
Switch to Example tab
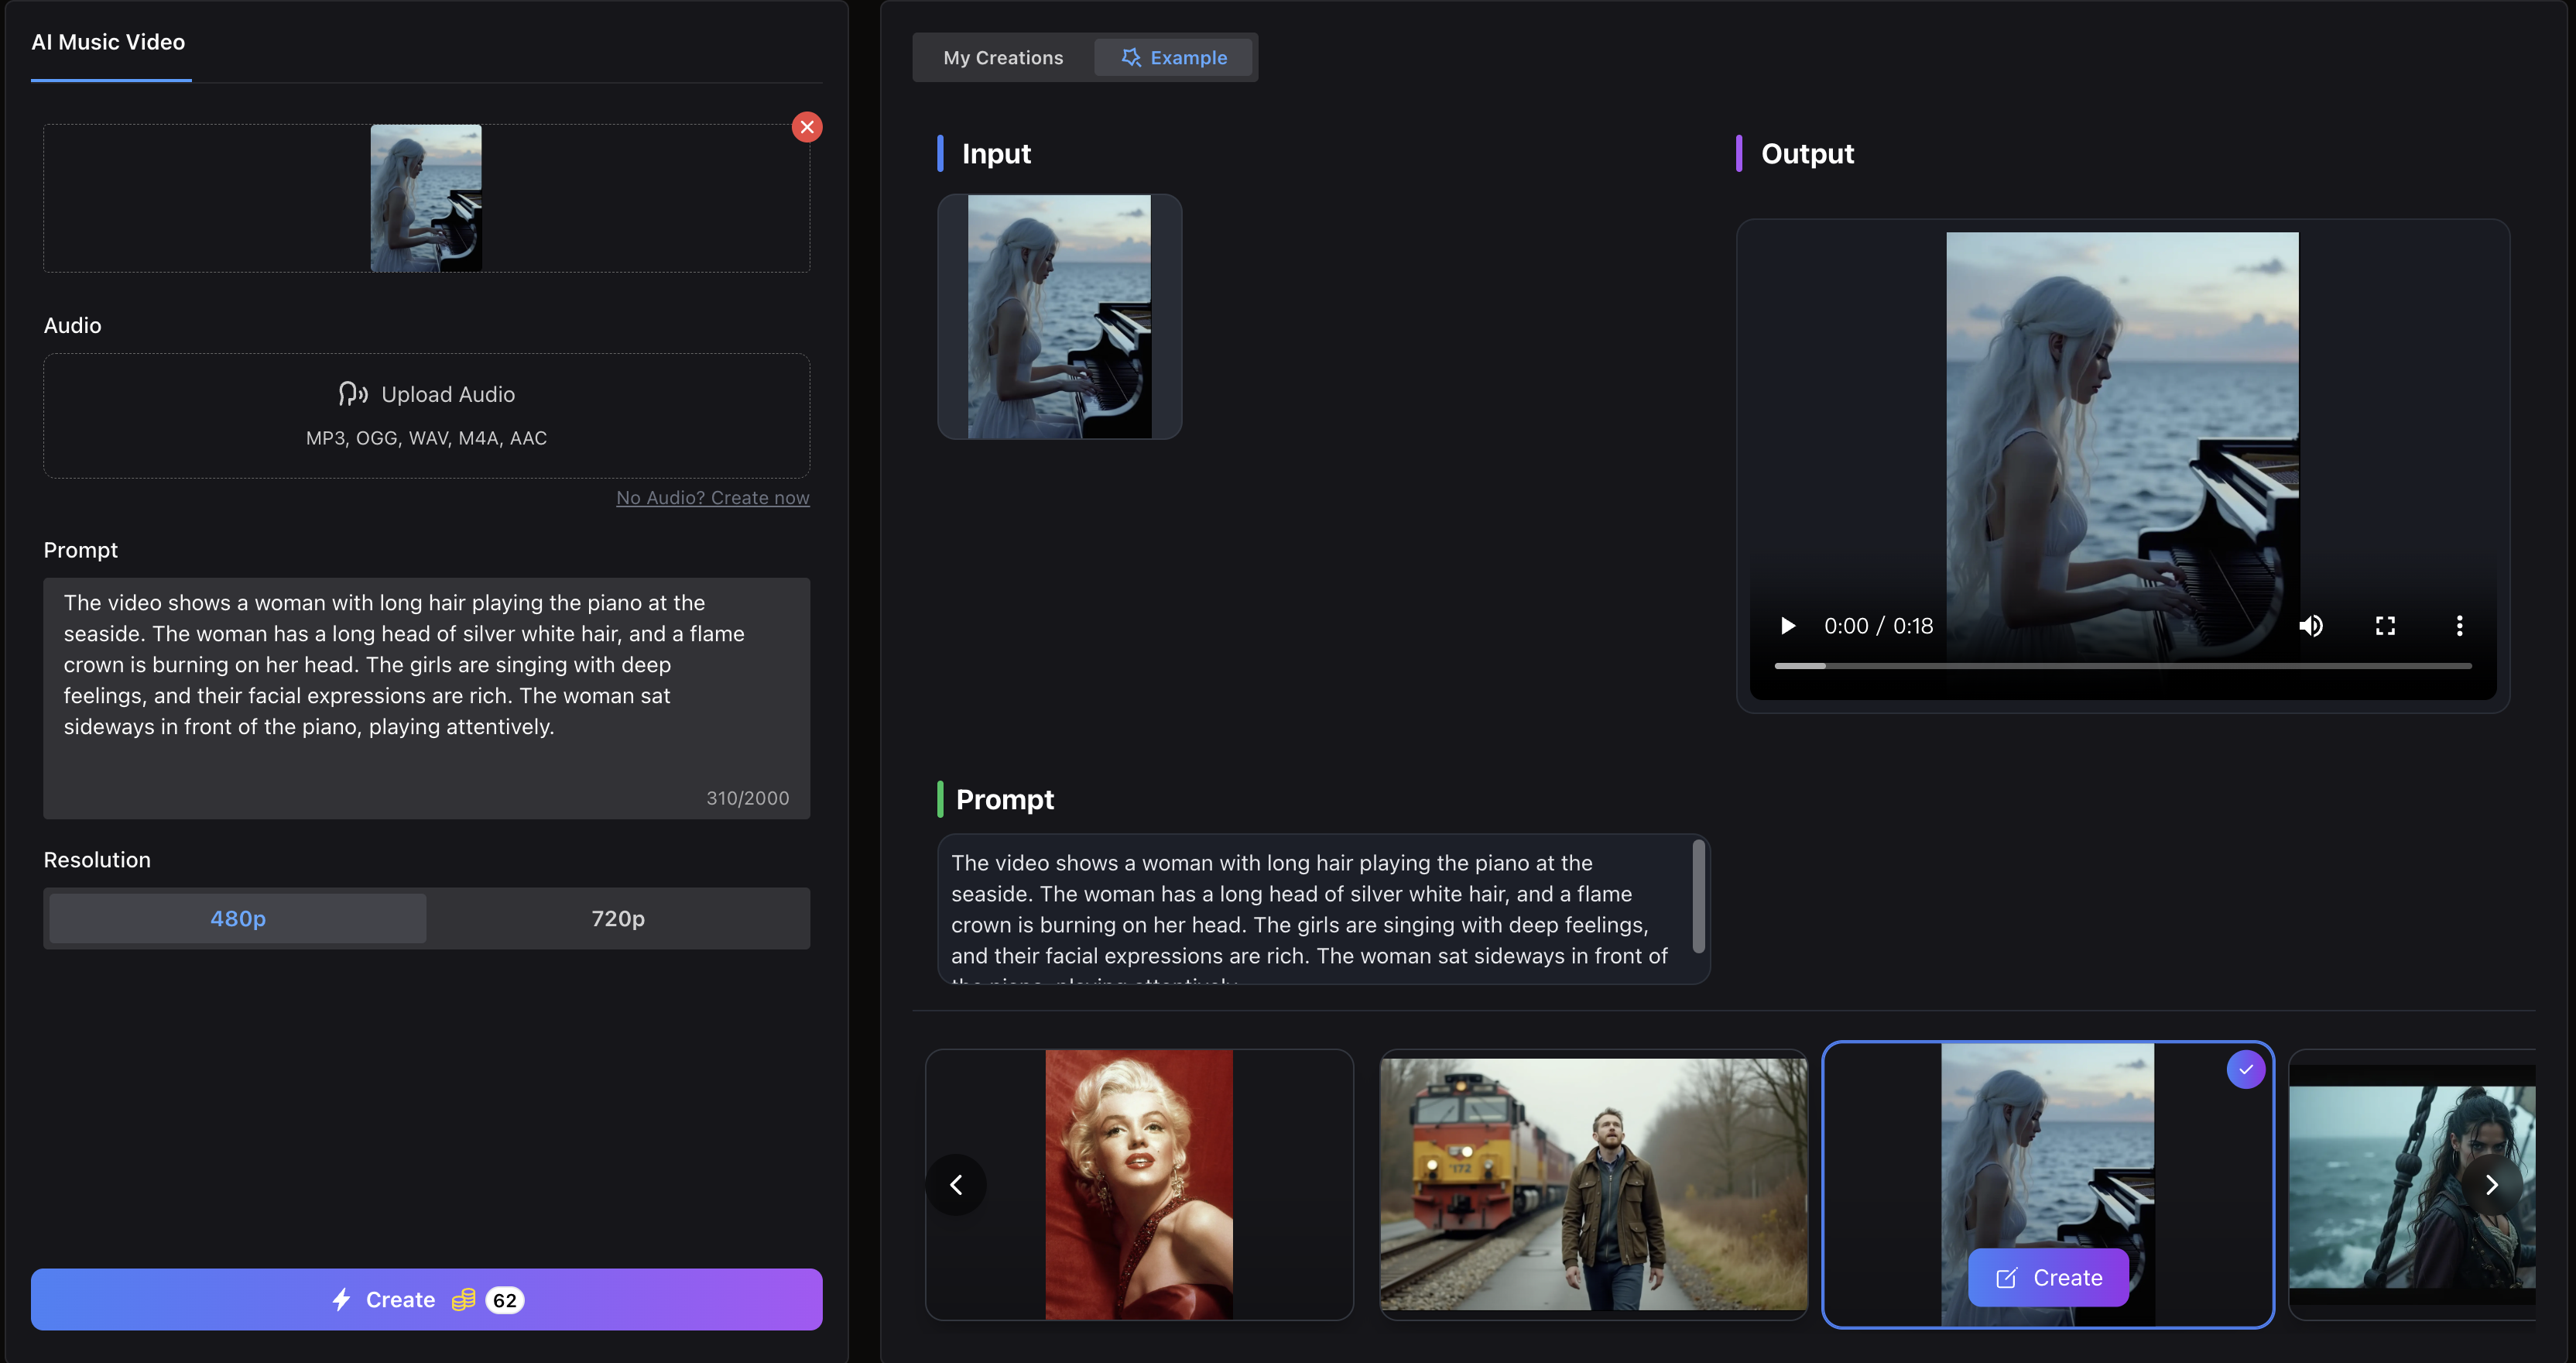1174,57
